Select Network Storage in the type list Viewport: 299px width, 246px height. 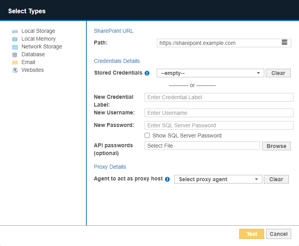41,47
